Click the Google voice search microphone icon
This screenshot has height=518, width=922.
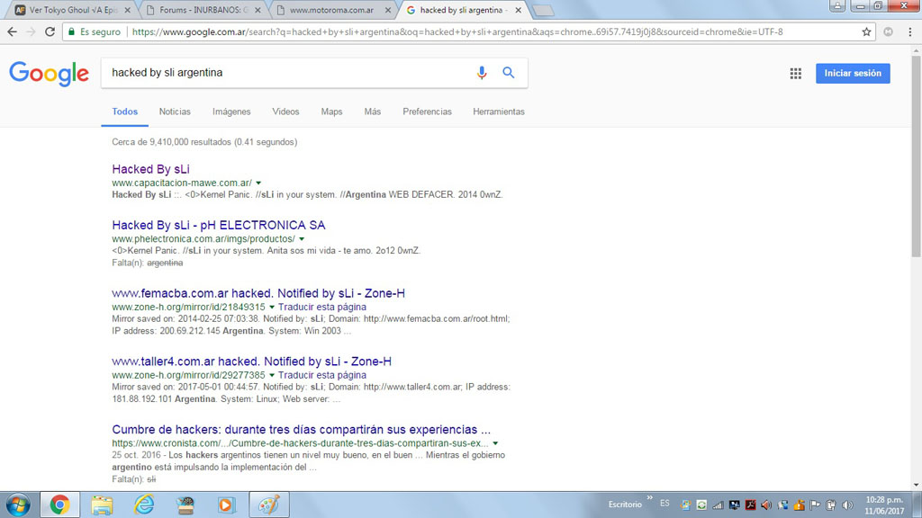pos(482,73)
